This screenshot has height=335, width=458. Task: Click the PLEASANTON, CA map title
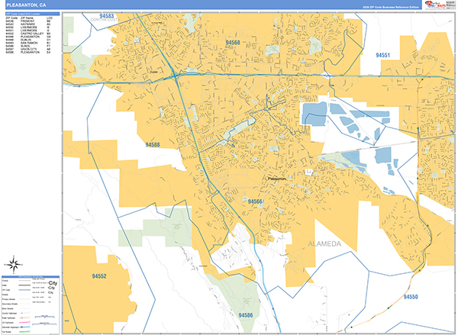[x=26, y=5]
